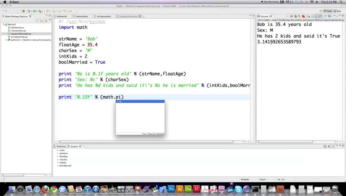Select the Console view tab
The image size is (346, 196).
[264, 16]
